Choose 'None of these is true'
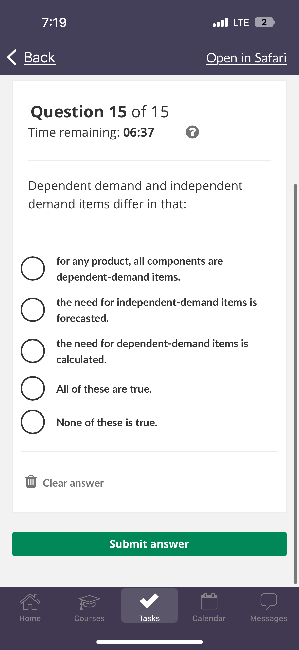 [x=33, y=422]
